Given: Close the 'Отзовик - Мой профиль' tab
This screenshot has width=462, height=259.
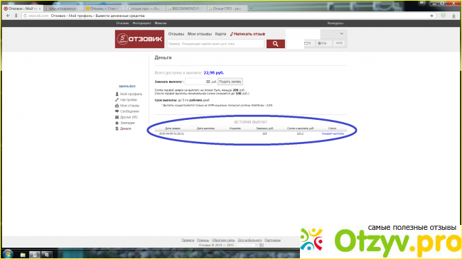Looking at the screenshot, I should point(40,9).
